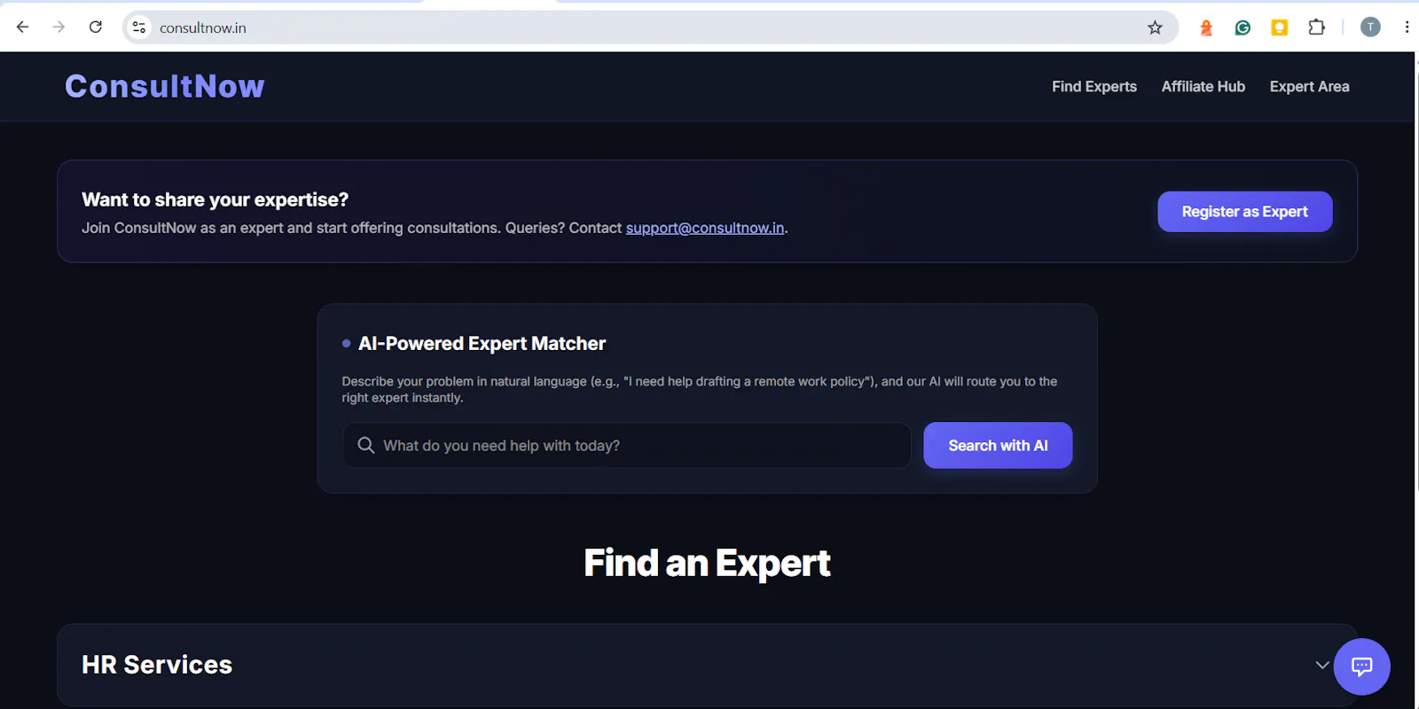Click the 'HR Services' section title
The height and width of the screenshot is (709, 1419).
[157, 665]
